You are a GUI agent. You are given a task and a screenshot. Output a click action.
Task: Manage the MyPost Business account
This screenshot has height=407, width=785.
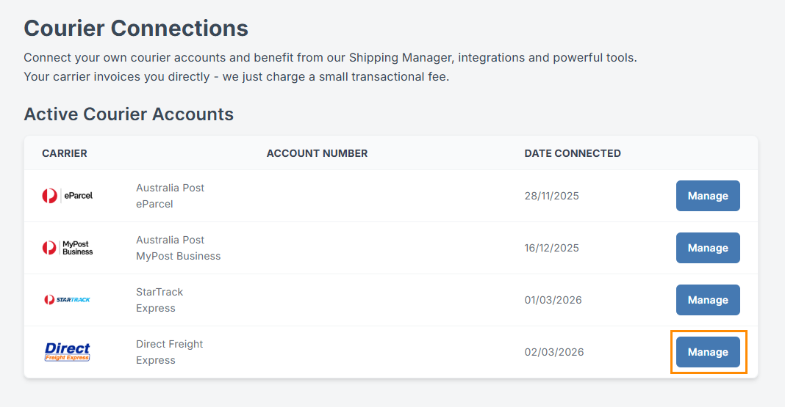coord(707,248)
